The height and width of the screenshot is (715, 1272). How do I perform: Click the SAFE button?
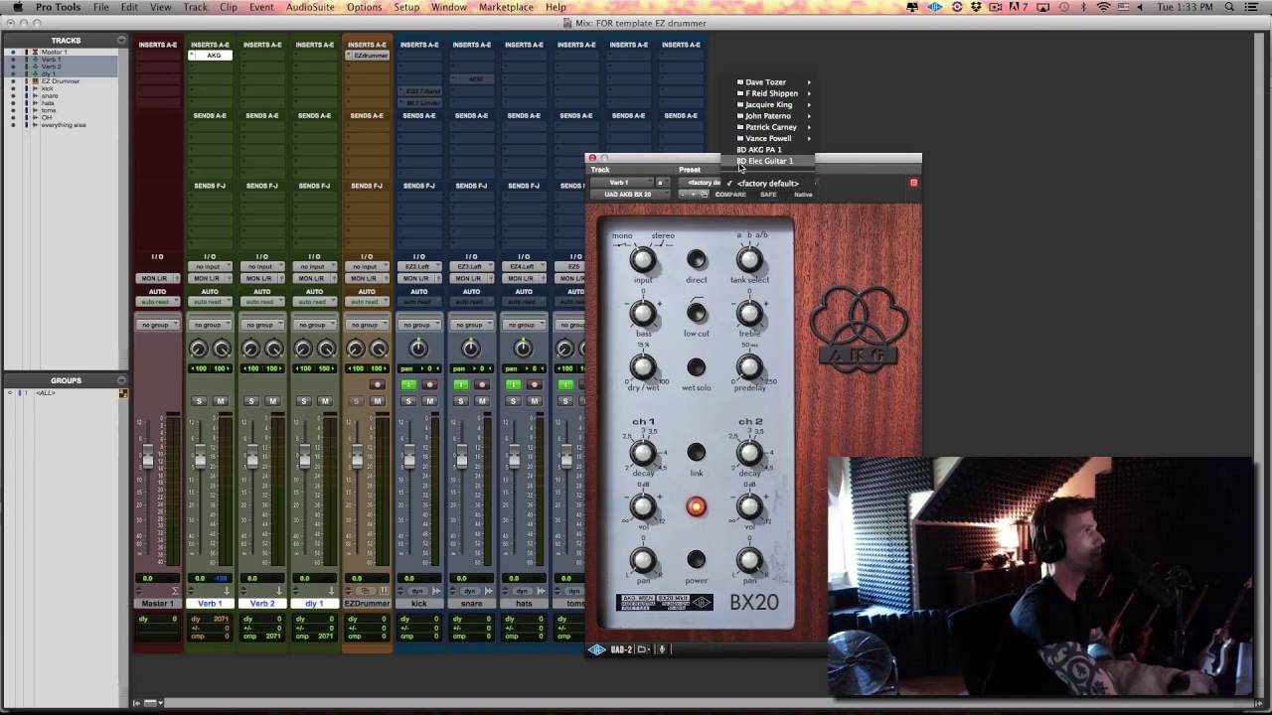click(768, 195)
